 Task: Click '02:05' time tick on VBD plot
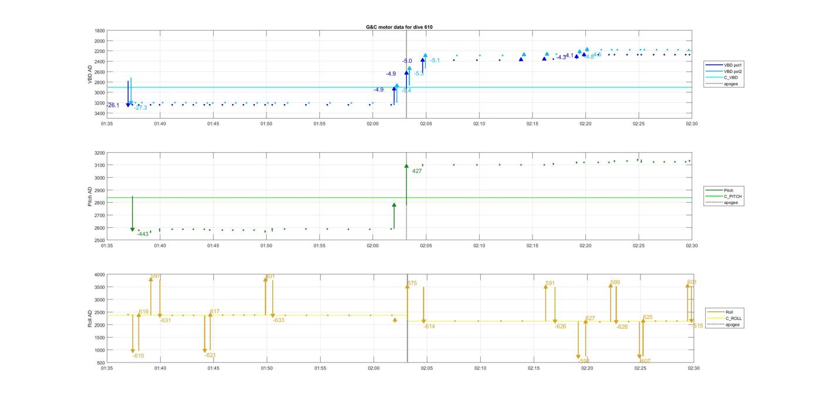click(426, 124)
